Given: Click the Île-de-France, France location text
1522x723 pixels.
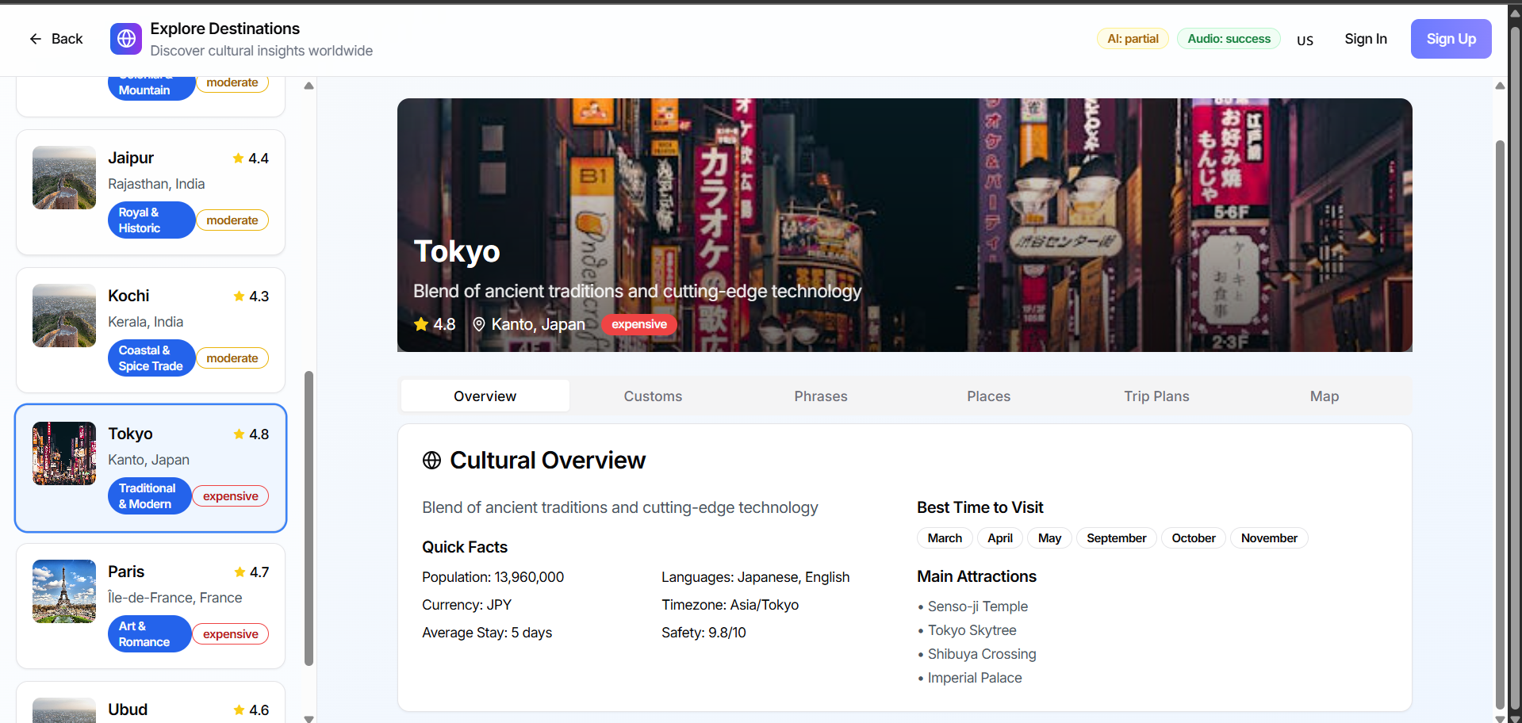Looking at the screenshot, I should [175, 598].
